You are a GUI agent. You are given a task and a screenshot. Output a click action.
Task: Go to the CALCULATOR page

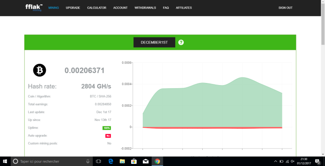[x=97, y=8]
